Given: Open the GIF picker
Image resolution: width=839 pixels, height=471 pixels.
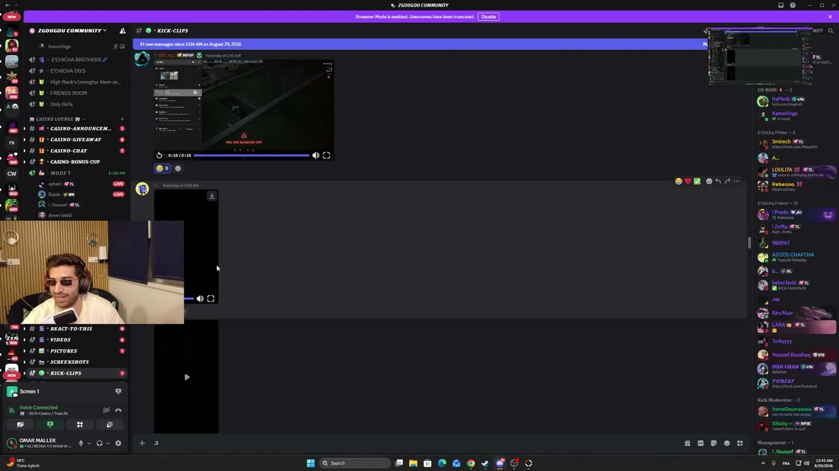Looking at the screenshot, I should 701,443.
